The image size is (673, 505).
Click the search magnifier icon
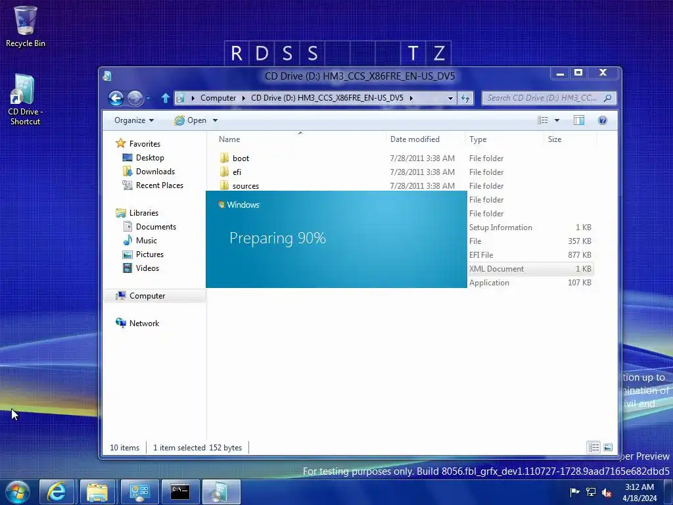tap(607, 99)
